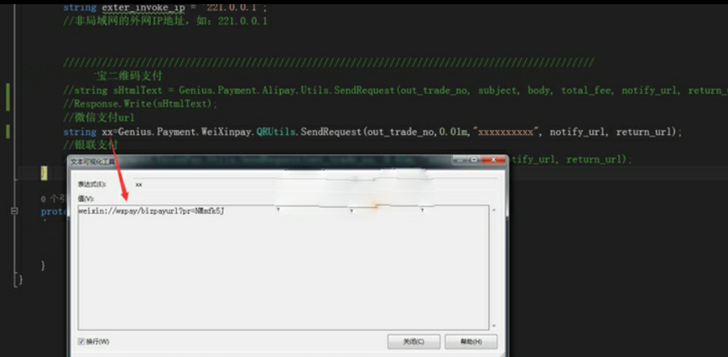Close the Text Visualizer with the red X

coord(493,160)
